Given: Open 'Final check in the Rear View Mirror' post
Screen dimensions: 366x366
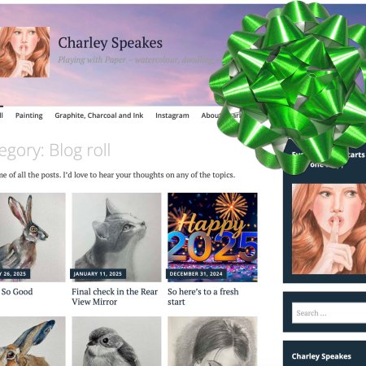Looking at the screenshot, I should point(115,297).
